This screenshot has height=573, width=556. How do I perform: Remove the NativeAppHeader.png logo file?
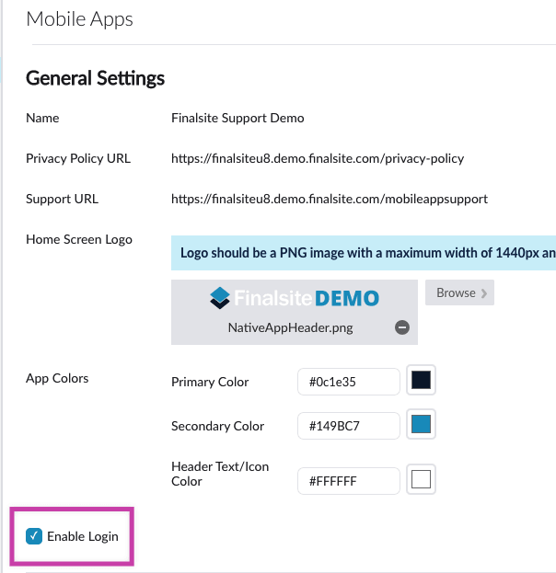click(401, 327)
